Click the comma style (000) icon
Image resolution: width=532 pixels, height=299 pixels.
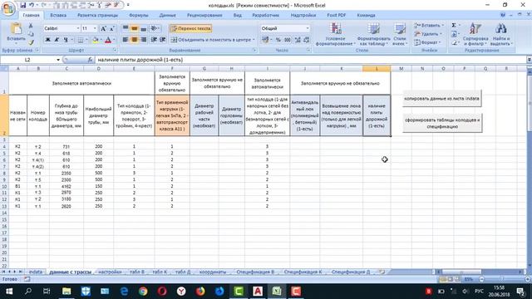point(288,40)
